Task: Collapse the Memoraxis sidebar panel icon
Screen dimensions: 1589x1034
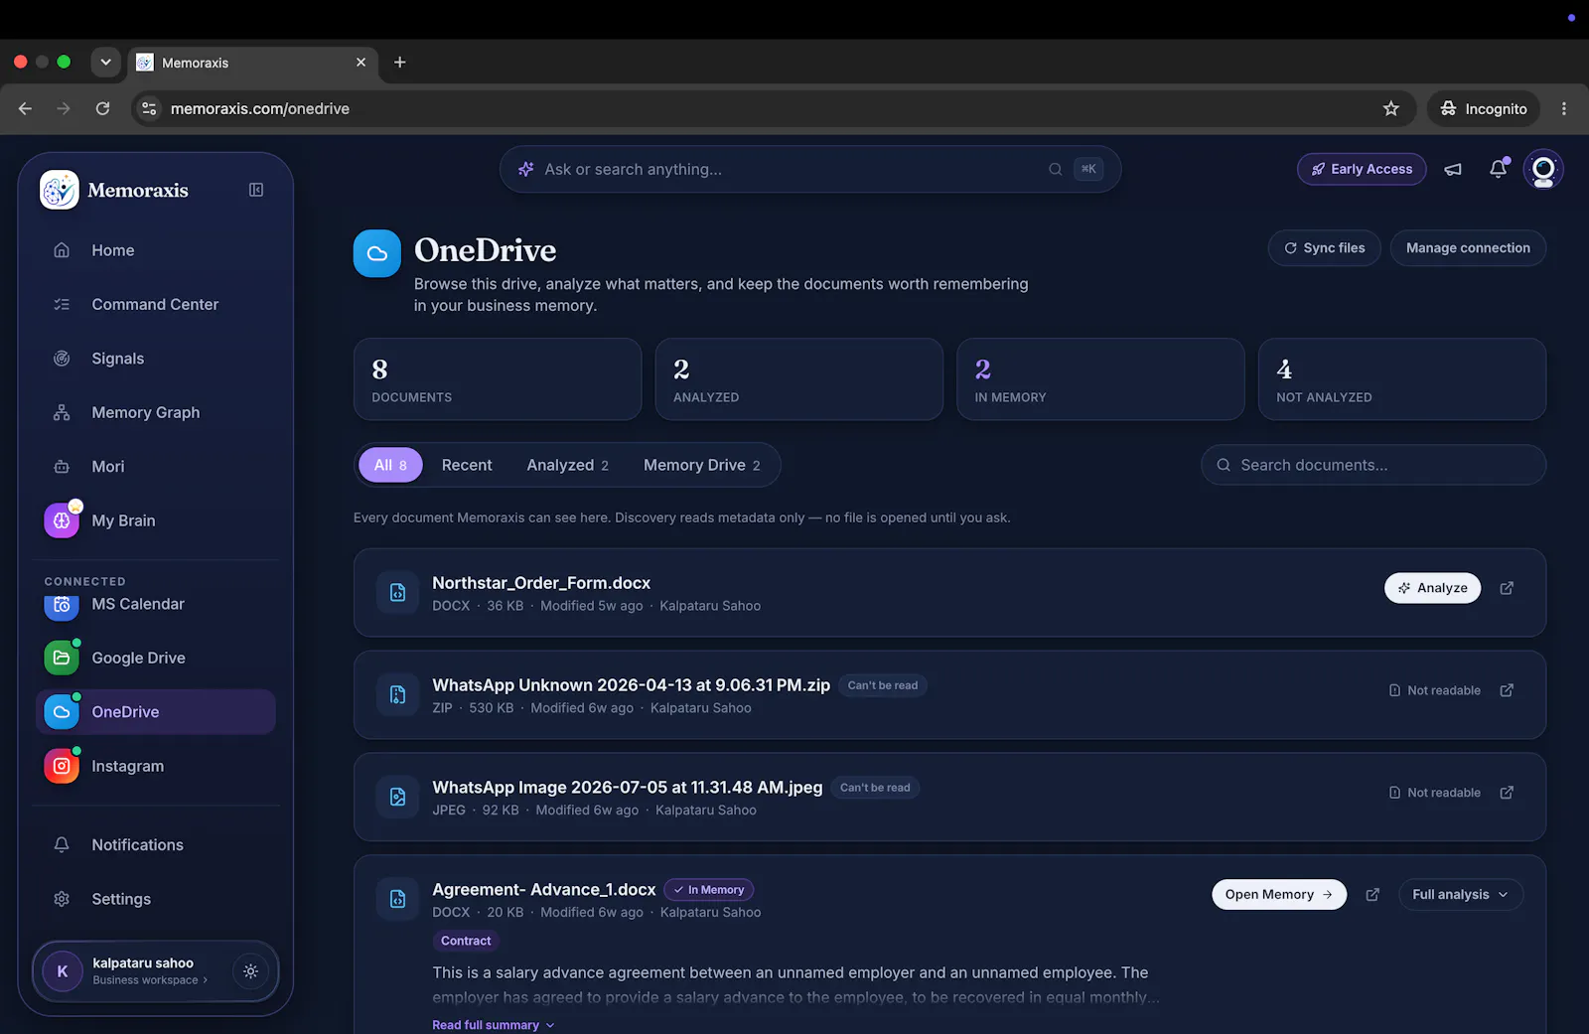Action: coord(256,190)
